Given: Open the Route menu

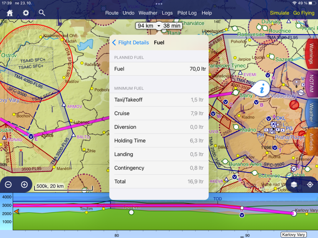Looking at the screenshot, I should [x=112, y=13].
